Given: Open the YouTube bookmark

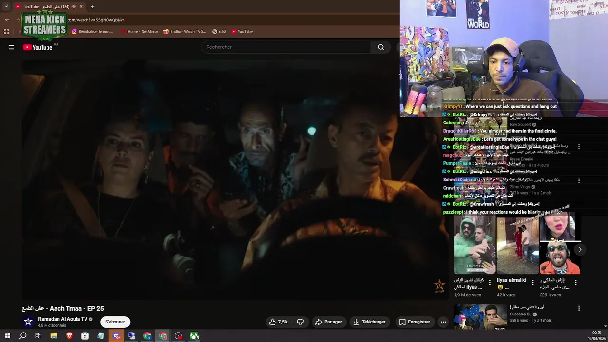Looking at the screenshot, I should 242,32.
